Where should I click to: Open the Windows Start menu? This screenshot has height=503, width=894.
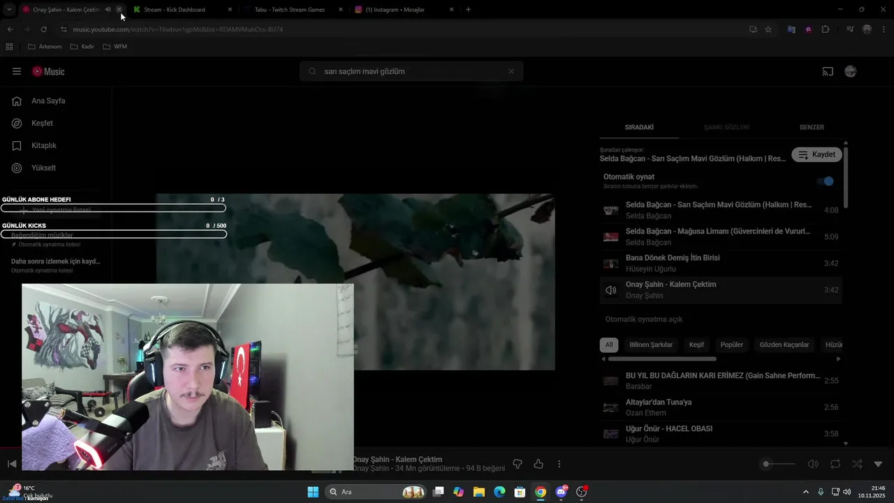click(x=313, y=492)
